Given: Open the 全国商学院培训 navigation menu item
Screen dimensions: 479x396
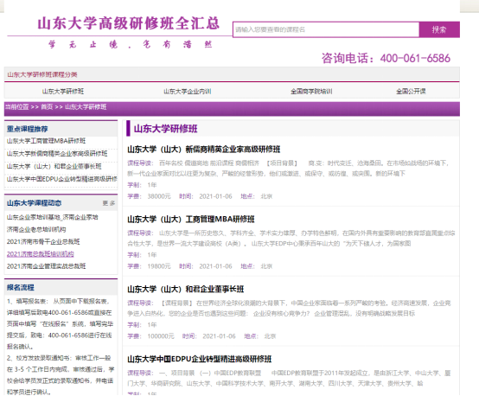Looking at the screenshot, I should (311, 92).
